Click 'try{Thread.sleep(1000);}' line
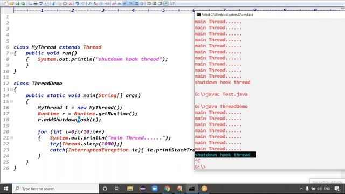This screenshot has width=345, height=194. tap(86, 144)
